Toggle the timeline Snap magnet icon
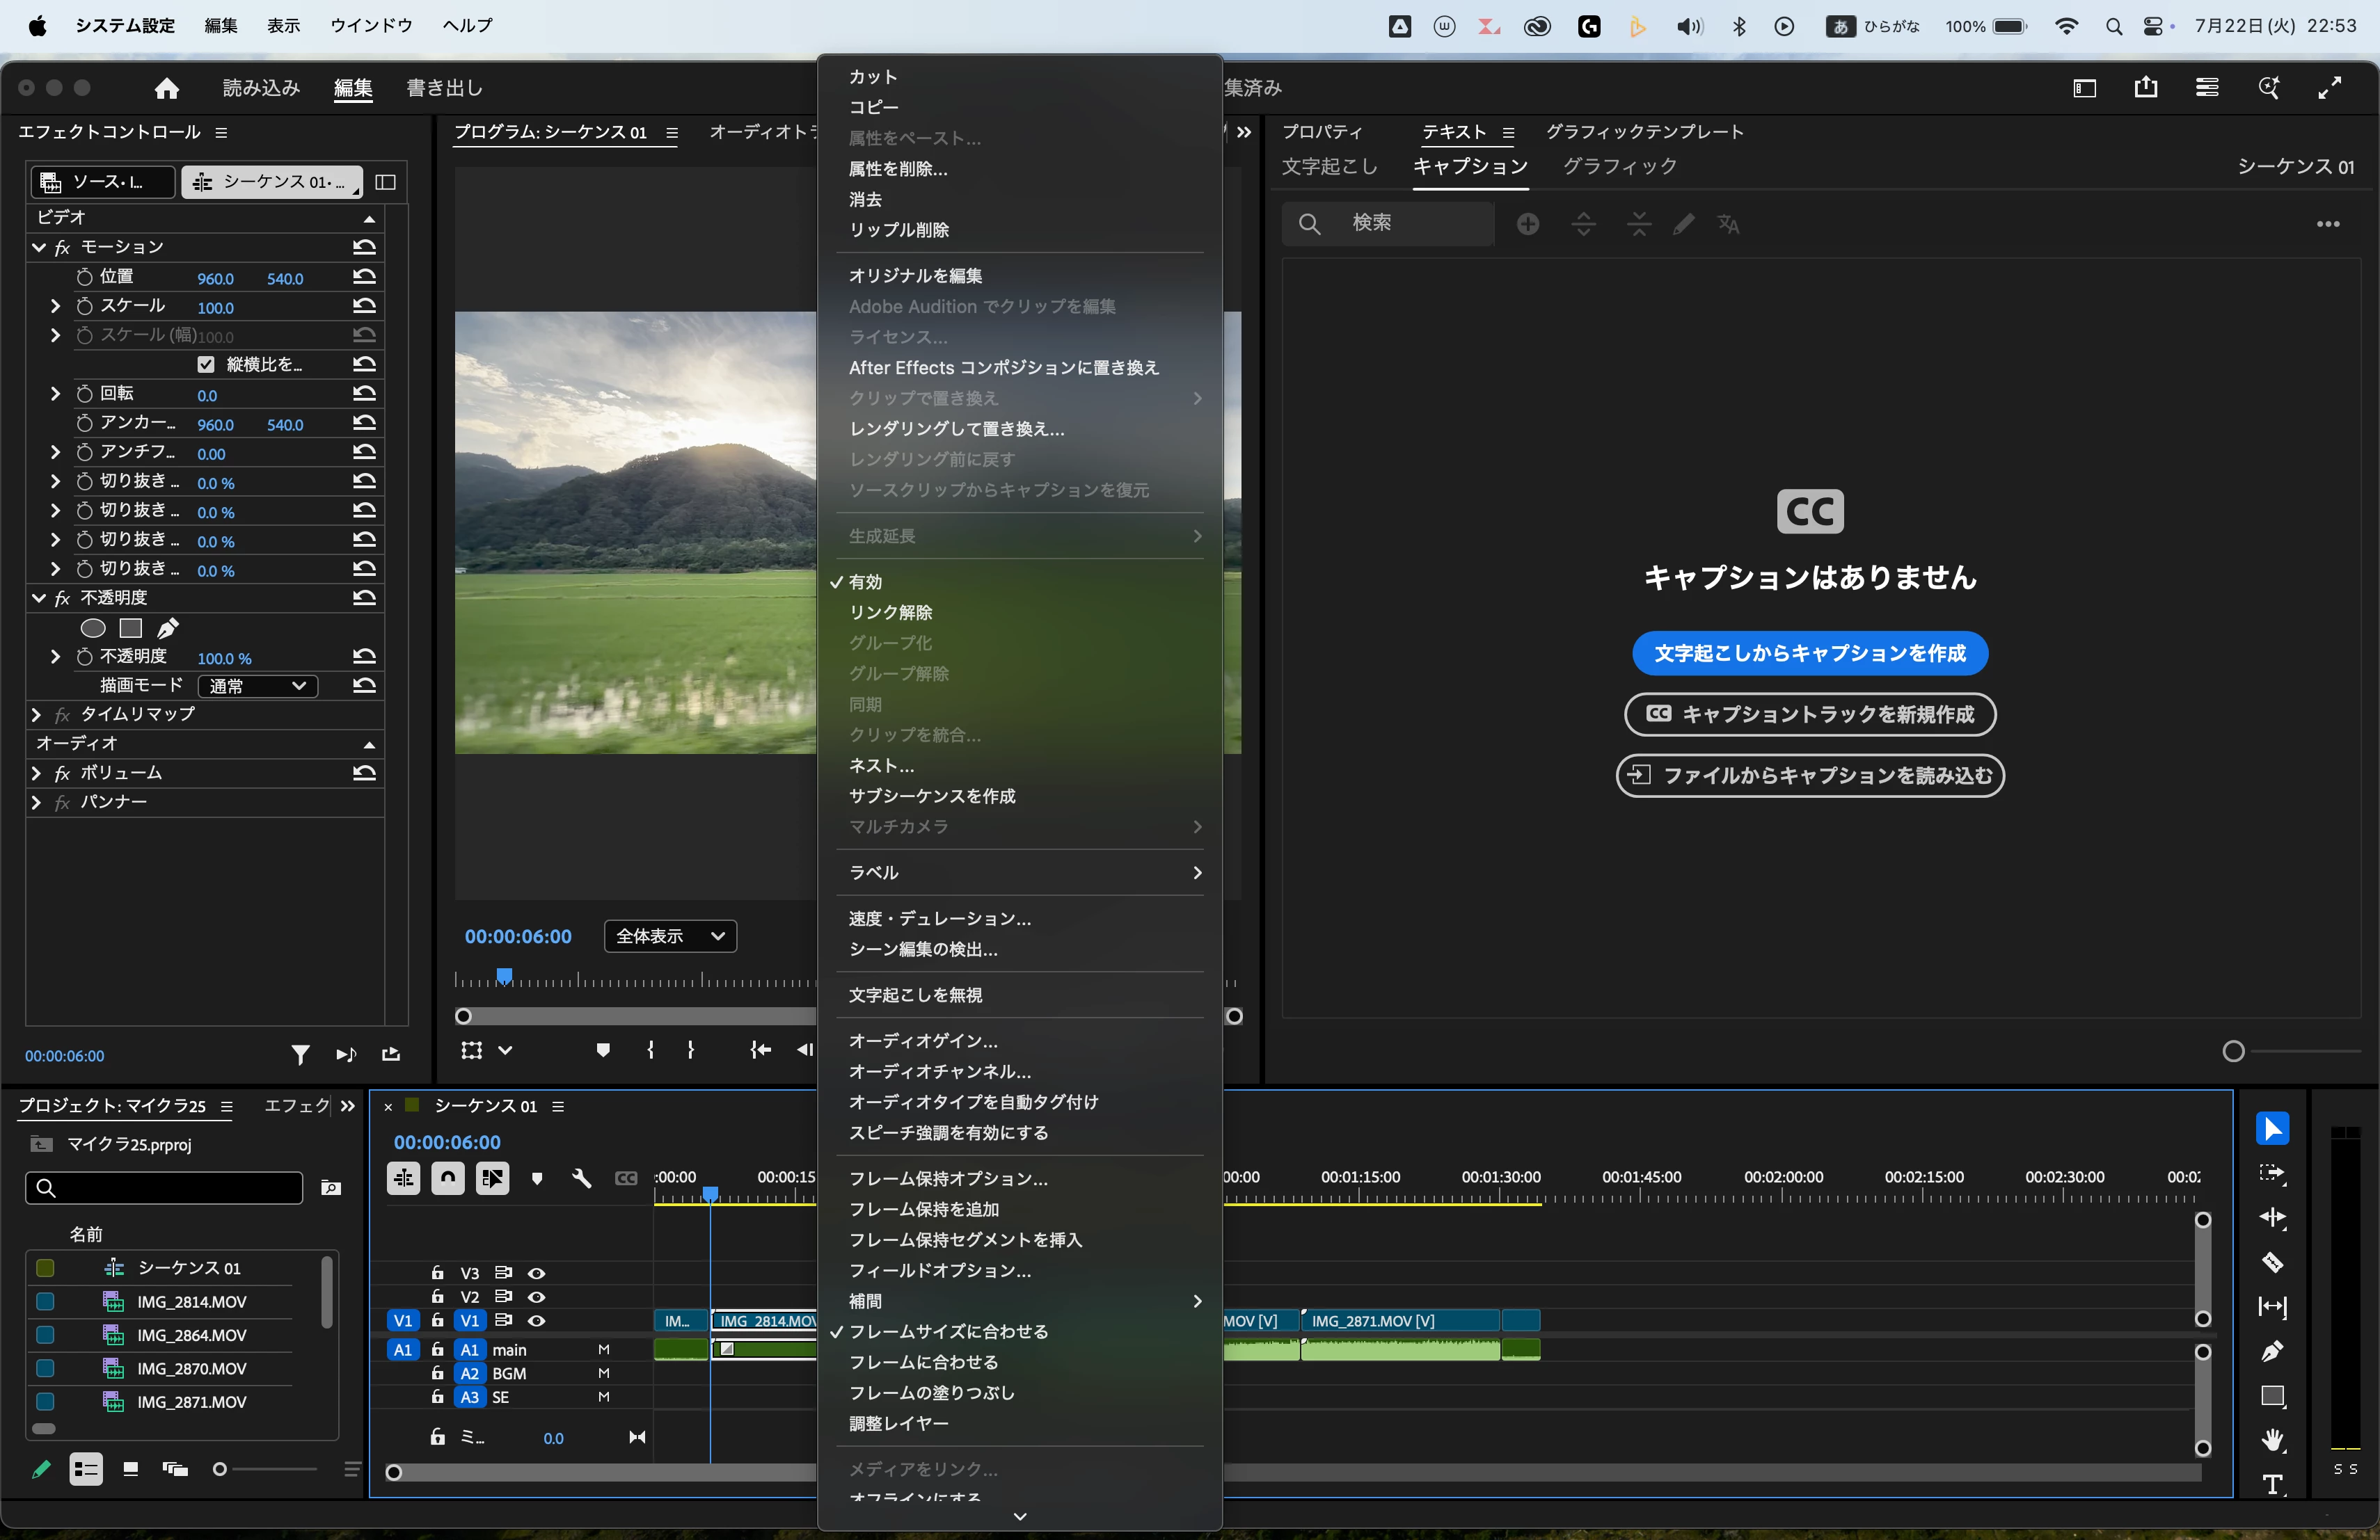2380x1540 pixels. pos(448,1178)
